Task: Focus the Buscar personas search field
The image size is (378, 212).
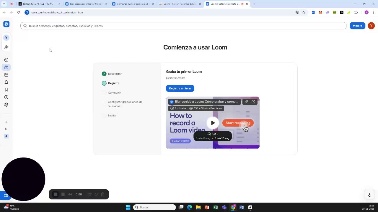Action: [x=183, y=26]
